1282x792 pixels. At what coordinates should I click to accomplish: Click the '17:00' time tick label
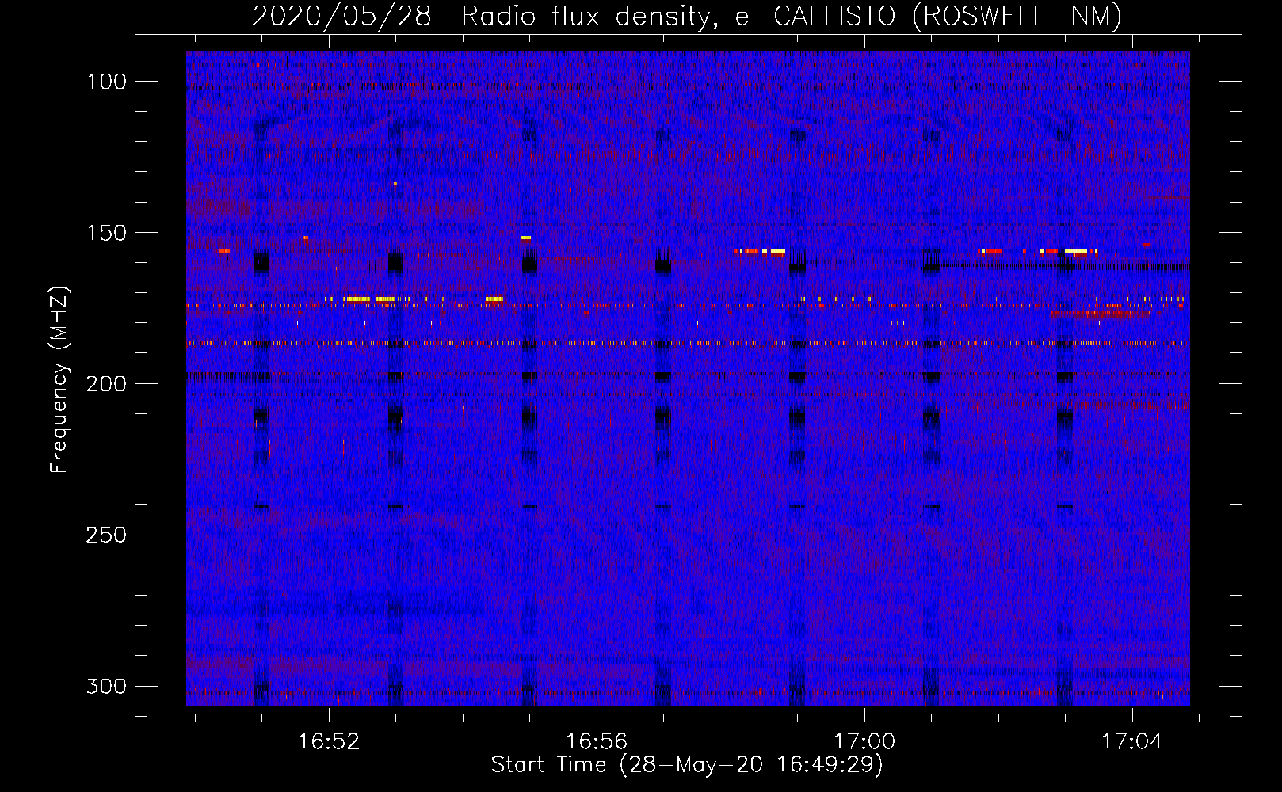point(864,742)
